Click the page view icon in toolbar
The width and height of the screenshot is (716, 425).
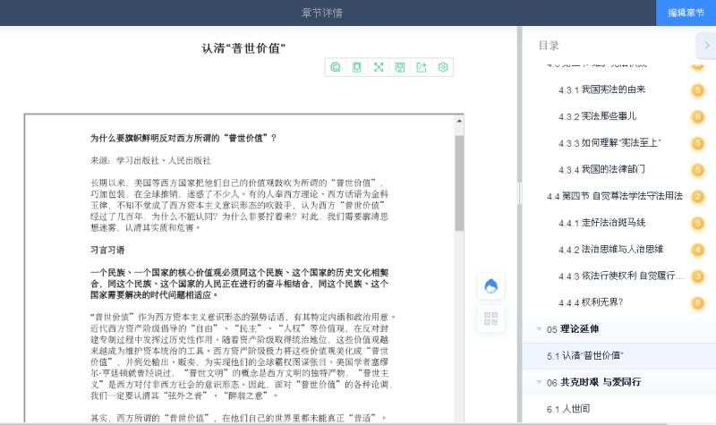click(x=357, y=67)
